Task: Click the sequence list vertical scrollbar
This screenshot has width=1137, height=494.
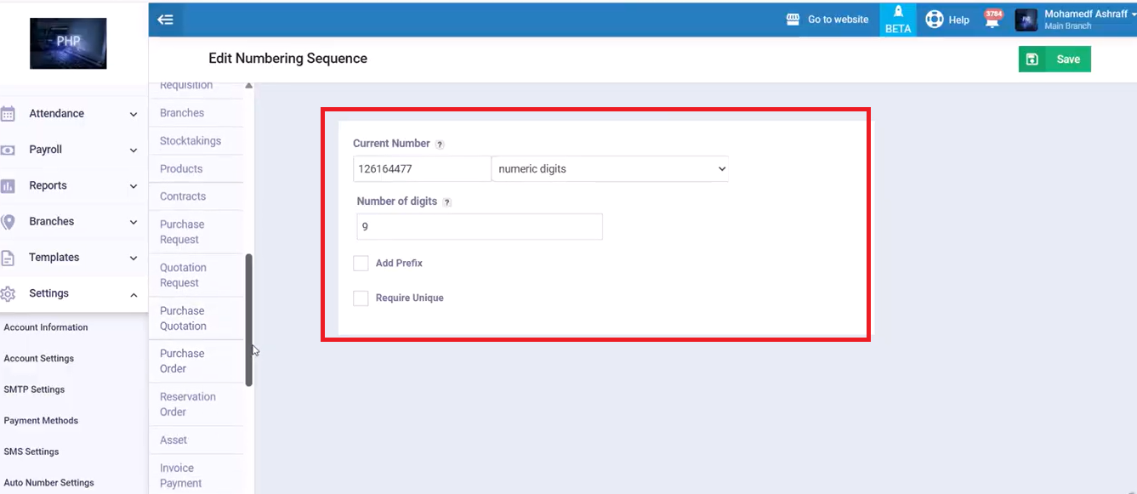Action: tap(249, 319)
